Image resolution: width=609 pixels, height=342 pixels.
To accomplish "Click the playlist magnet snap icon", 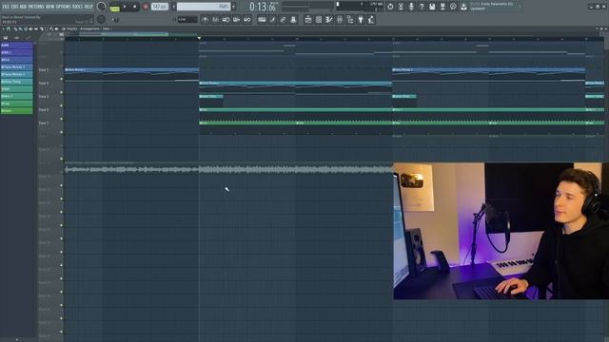I will [9, 28].
